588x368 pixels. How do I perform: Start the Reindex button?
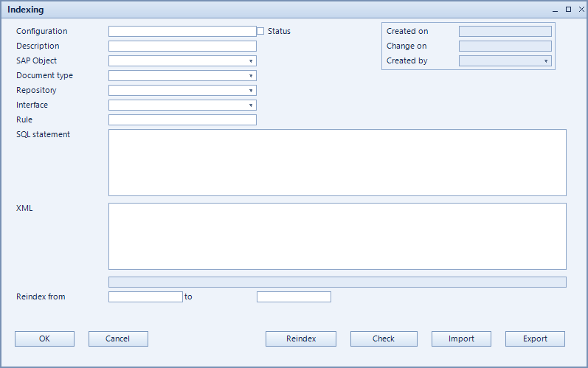coord(301,339)
